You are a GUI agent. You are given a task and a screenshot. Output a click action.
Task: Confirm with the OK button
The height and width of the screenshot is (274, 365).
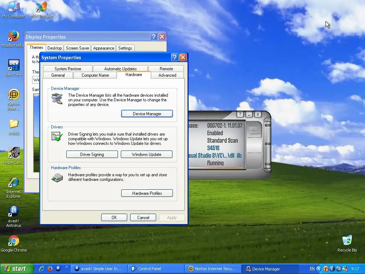pos(114,218)
